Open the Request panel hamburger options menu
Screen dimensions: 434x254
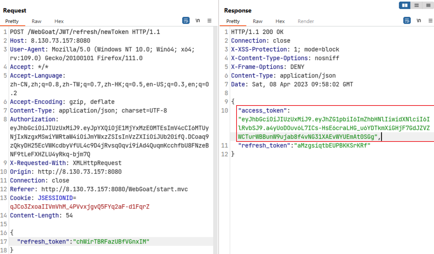(209, 21)
